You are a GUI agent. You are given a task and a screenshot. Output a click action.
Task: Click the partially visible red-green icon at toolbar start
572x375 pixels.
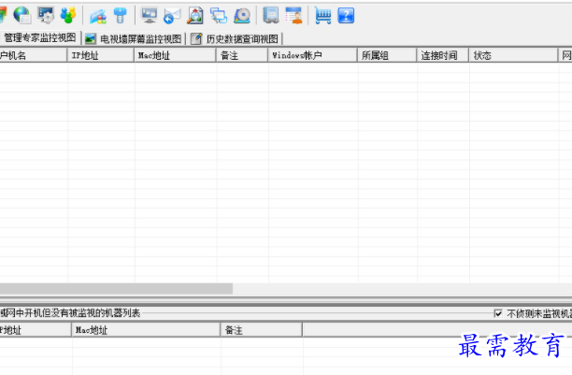3,15
